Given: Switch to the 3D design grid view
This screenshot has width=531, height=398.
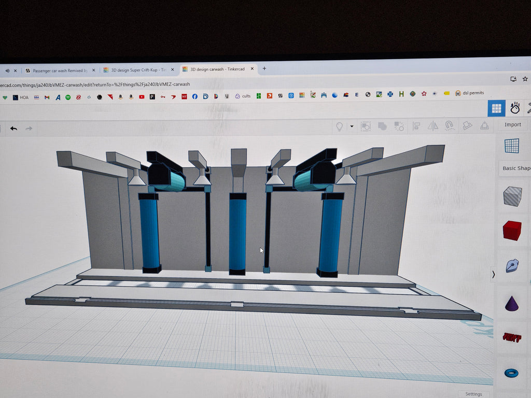Looking at the screenshot, I should (x=496, y=108).
